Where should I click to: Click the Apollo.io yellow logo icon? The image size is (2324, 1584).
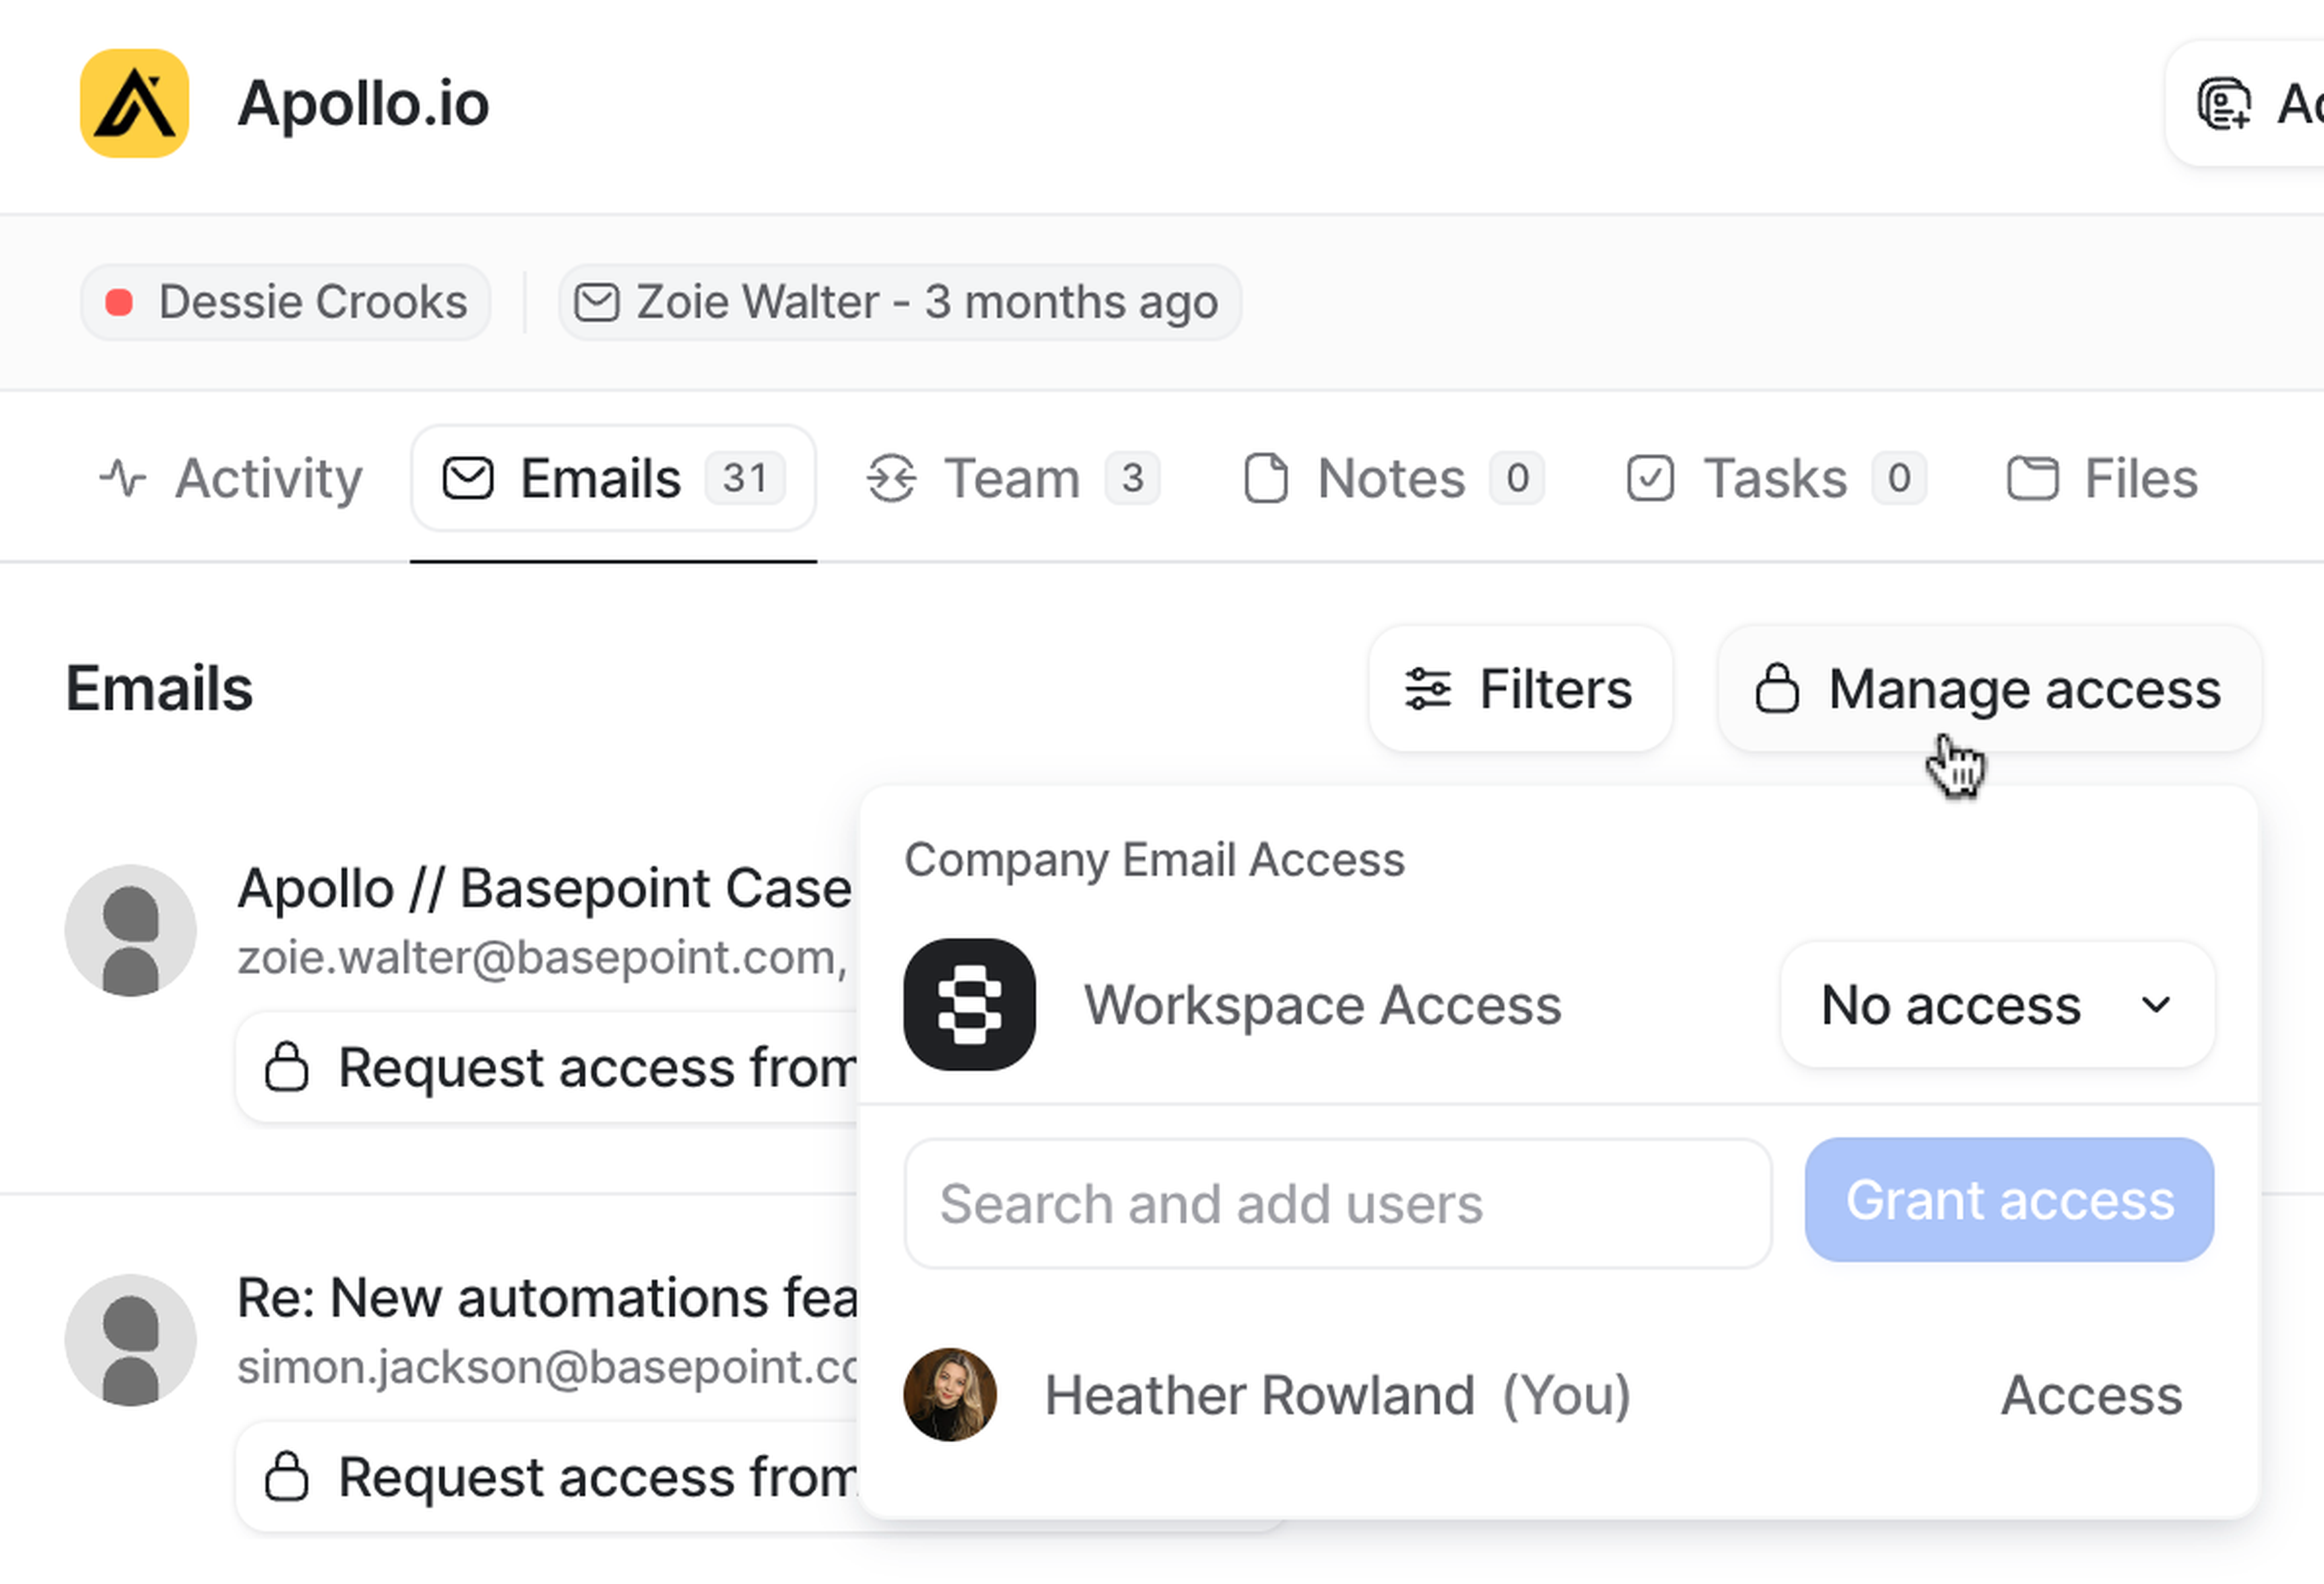(134, 103)
